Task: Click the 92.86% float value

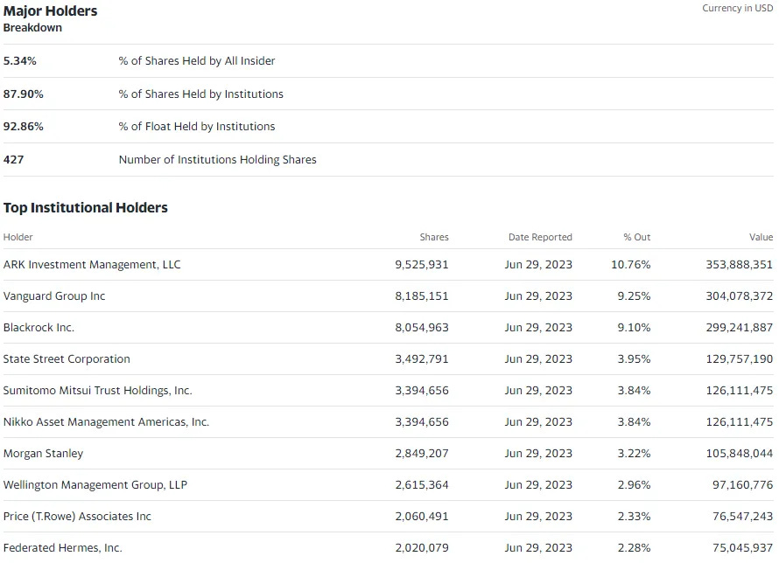Action: coord(24,127)
